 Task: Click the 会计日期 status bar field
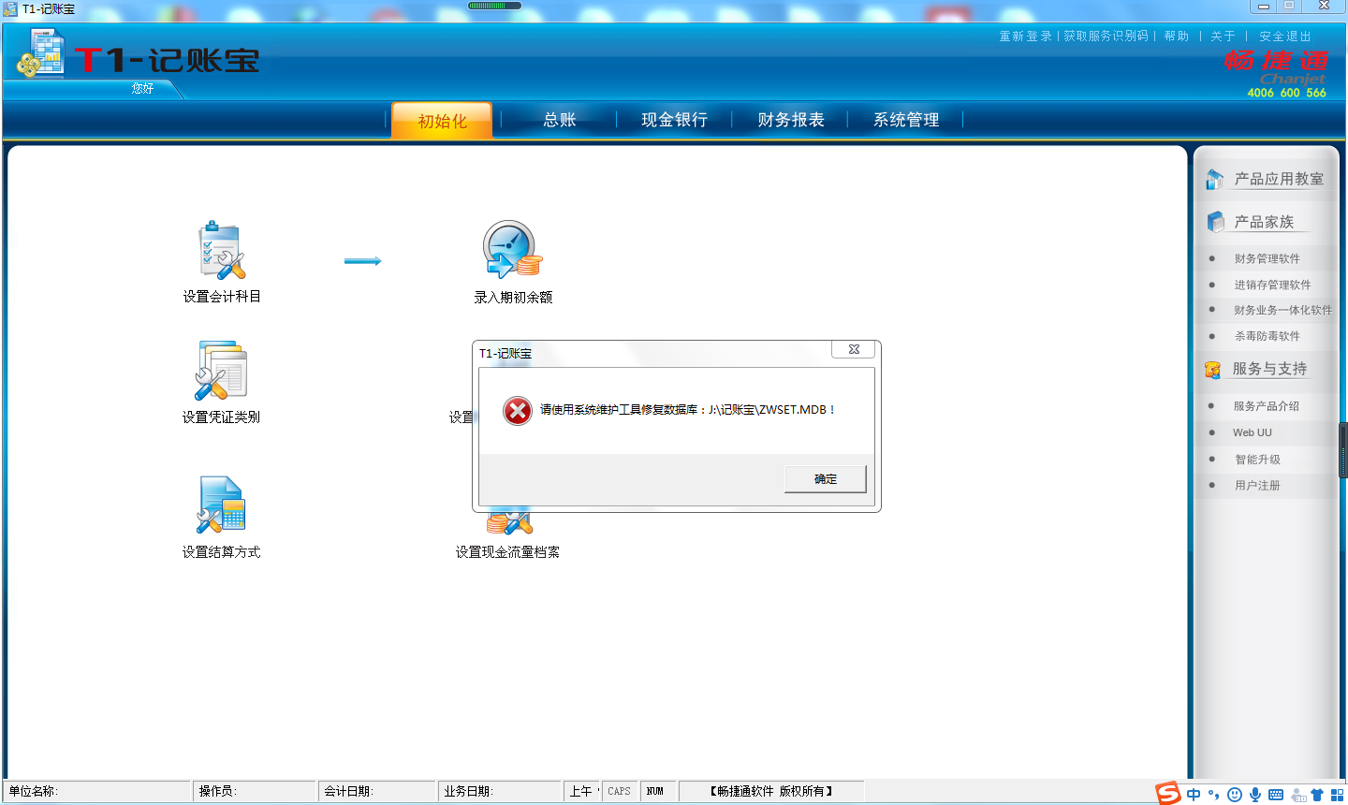tap(377, 792)
